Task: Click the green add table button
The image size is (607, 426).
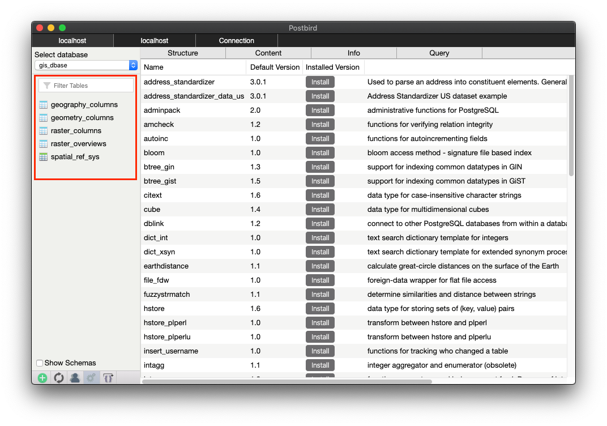Action: pos(42,378)
